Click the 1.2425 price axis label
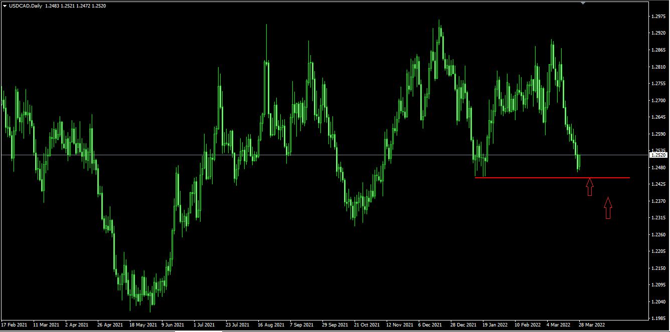This screenshot has height=332, width=670. [658, 184]
